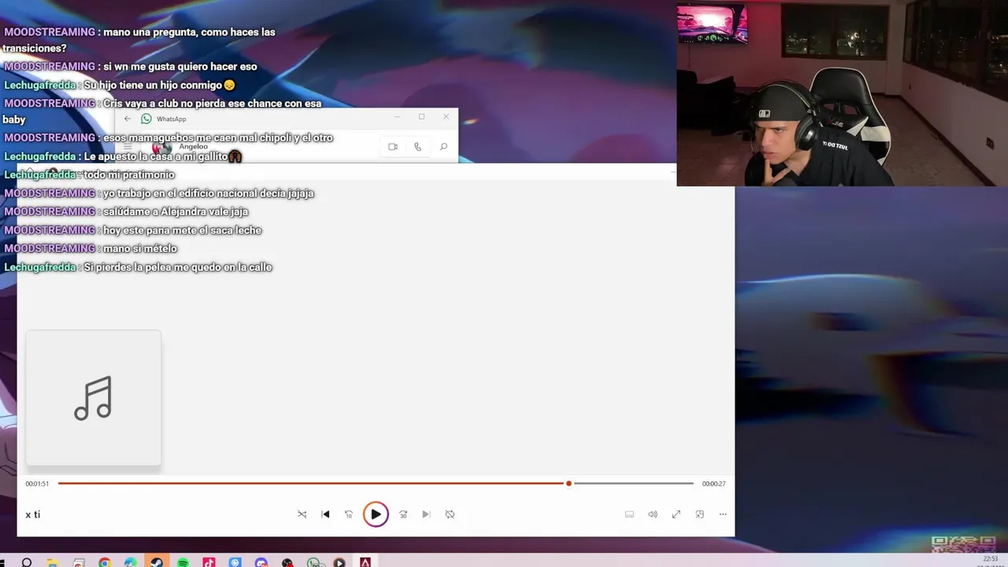Open the red Adobe app on the taskbar
The image size is (1008, 567).
pos(365,562)
